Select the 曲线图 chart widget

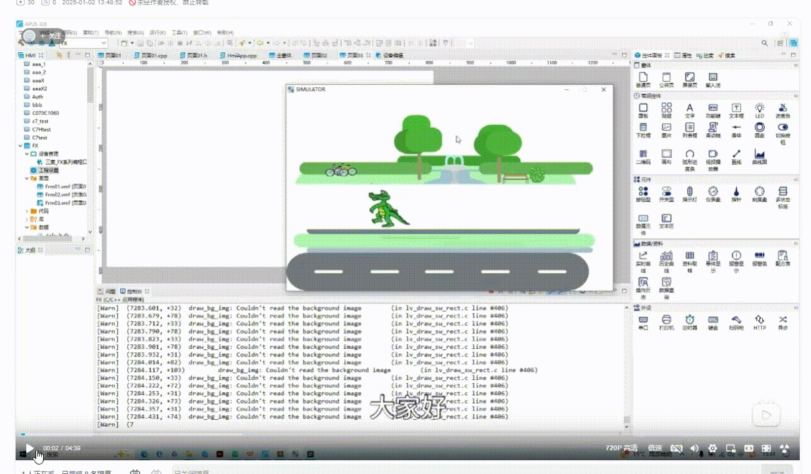click(x=759, y=156)
